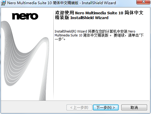The image size is (151, 114).
Task: Click the disabled < 上一步(B) button
Action: (x=79, y=107)
